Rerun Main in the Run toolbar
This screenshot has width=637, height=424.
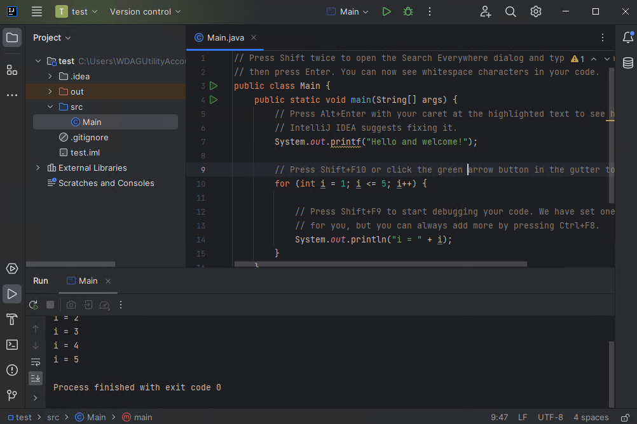click(34, 305)
